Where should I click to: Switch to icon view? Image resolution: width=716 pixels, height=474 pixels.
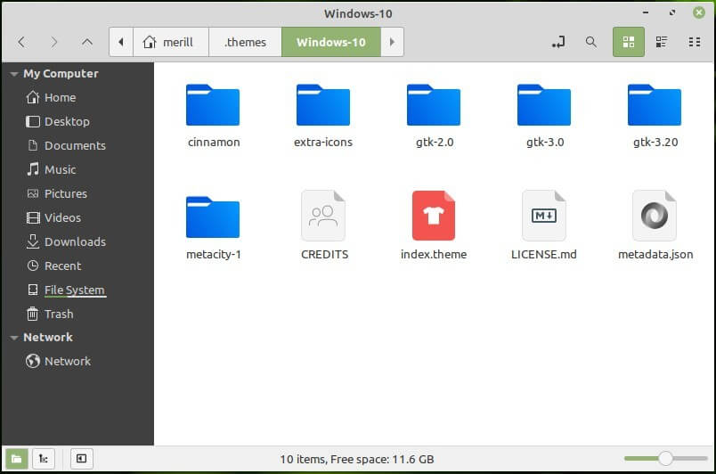click(x=628, y=42)
